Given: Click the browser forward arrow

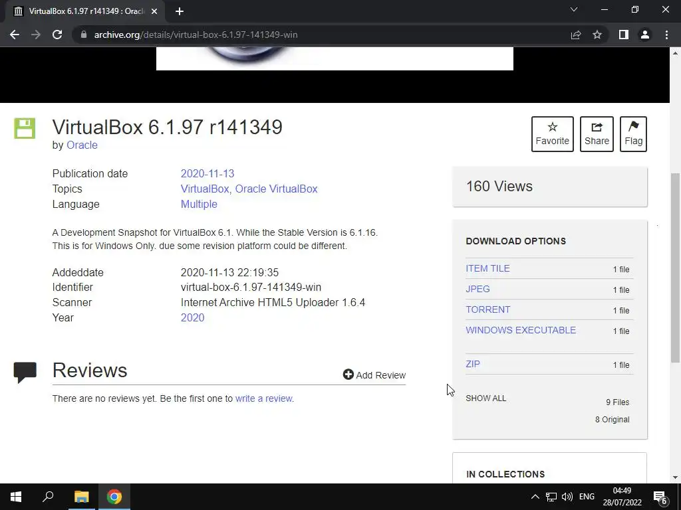Looking at the screenshot, I should click(x=36, y=35).
